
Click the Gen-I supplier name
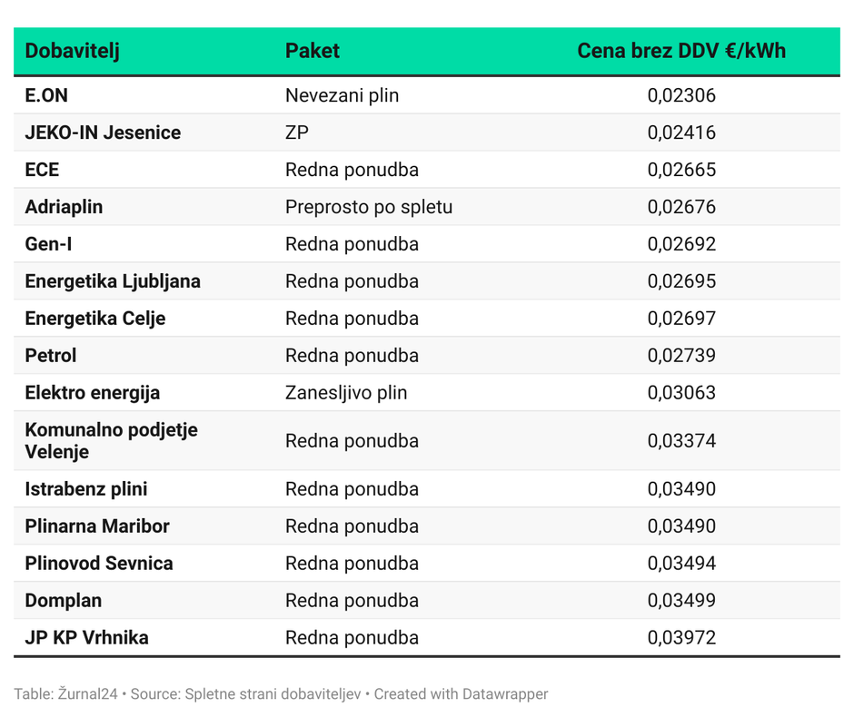click(48, 244)
